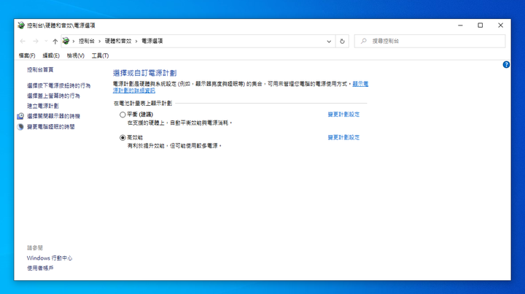The width and height of the screenshot is (525, 294).
Task: Expand chevron before 控制台 breadcrumb
Action: click(x=74, y=41)
